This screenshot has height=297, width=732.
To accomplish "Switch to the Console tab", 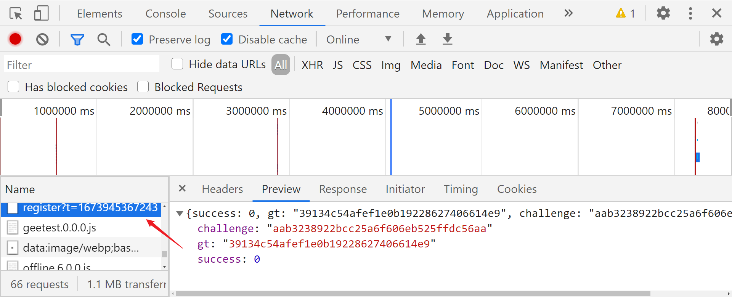I will pyautogui.click(x=165, y=14).
